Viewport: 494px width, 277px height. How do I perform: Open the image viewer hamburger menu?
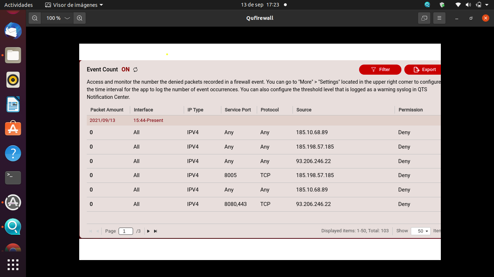pyautogui.click(x=439, y=18)
